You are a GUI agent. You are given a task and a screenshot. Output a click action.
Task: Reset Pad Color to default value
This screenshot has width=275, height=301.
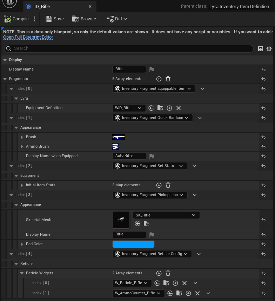263,244
